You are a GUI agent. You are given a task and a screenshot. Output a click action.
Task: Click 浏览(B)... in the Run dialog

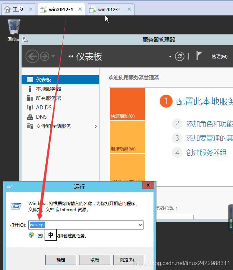coord(128,260)
